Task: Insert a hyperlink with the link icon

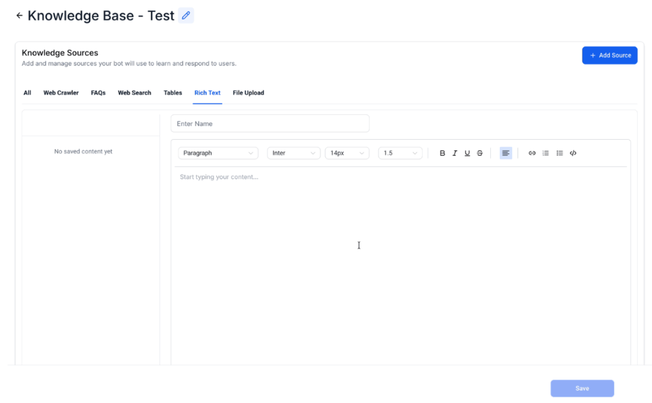Action: (x=532, y=153)
